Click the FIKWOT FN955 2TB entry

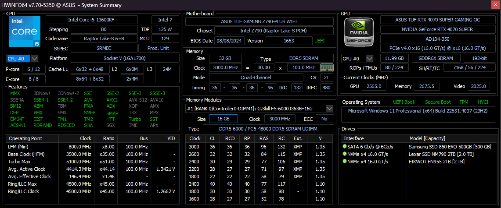click(x=436, y=162)
